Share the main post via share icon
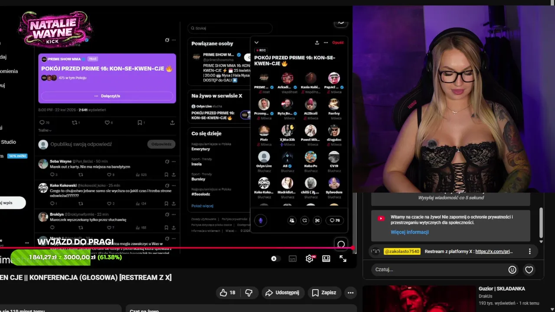Screen dimensions: 555x312 [x=172, y=123]
